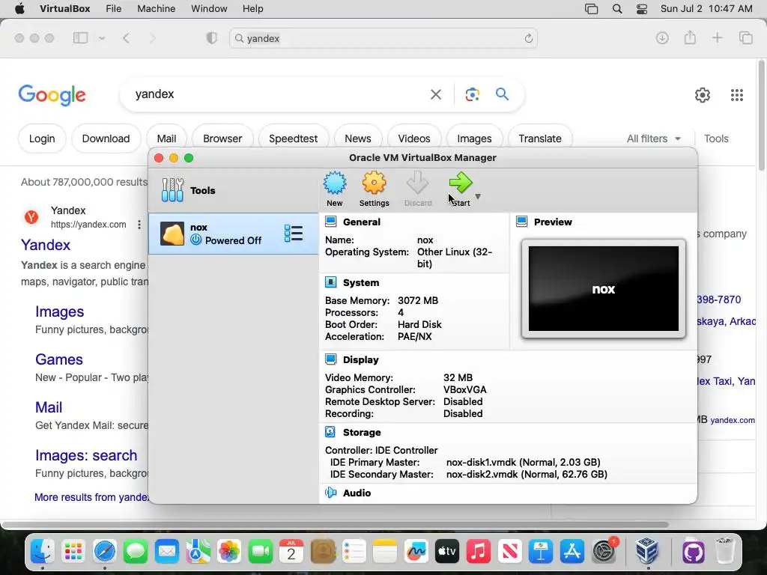Image resolution: width=767 pixels, height=575 pixels.
Task: Open Control Center in menu bar
Action: pos(642,9)
